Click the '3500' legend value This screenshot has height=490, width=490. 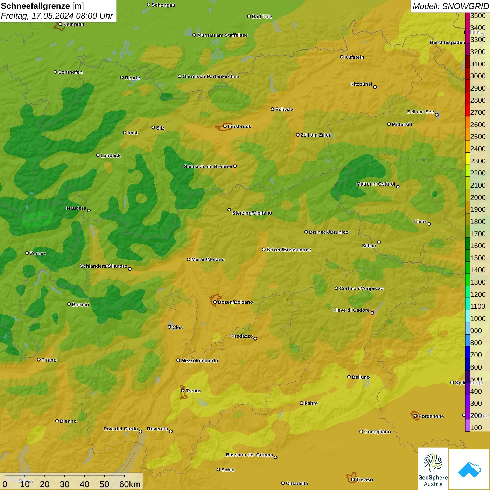[x=478, y=15]
